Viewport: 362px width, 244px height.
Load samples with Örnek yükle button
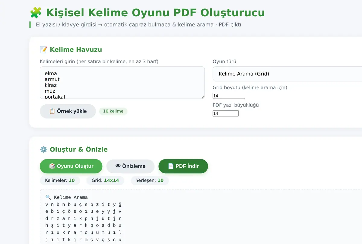tap(68, 111)
